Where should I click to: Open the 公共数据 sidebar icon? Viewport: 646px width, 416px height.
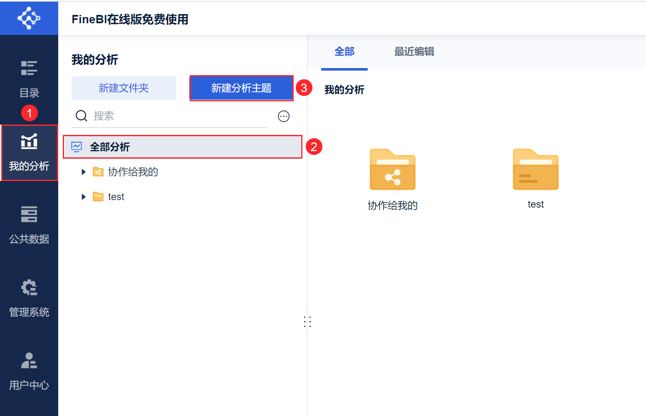[x=29, y=214]
